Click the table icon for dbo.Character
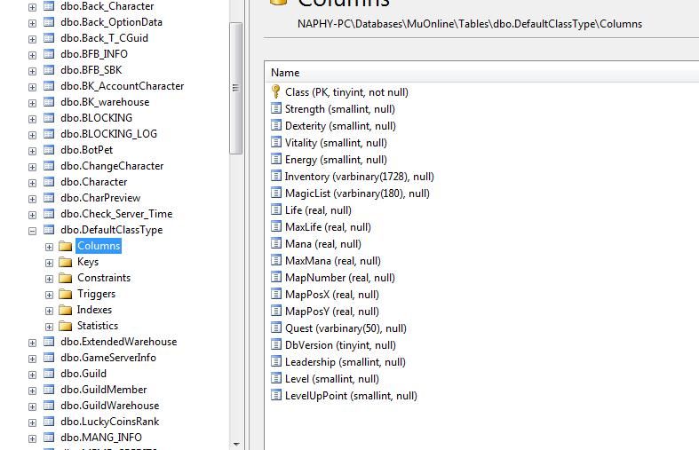699x450 pixels. 49,182
